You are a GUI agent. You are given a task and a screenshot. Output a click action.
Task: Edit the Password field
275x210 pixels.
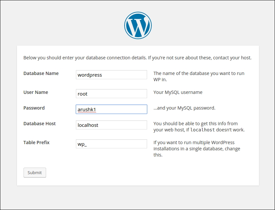tap(112, 109)
